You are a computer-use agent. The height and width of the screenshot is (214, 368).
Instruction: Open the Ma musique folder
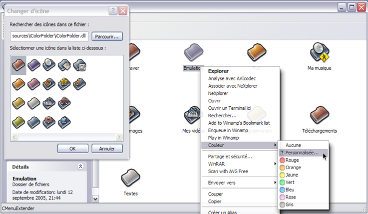click(319, 54)
